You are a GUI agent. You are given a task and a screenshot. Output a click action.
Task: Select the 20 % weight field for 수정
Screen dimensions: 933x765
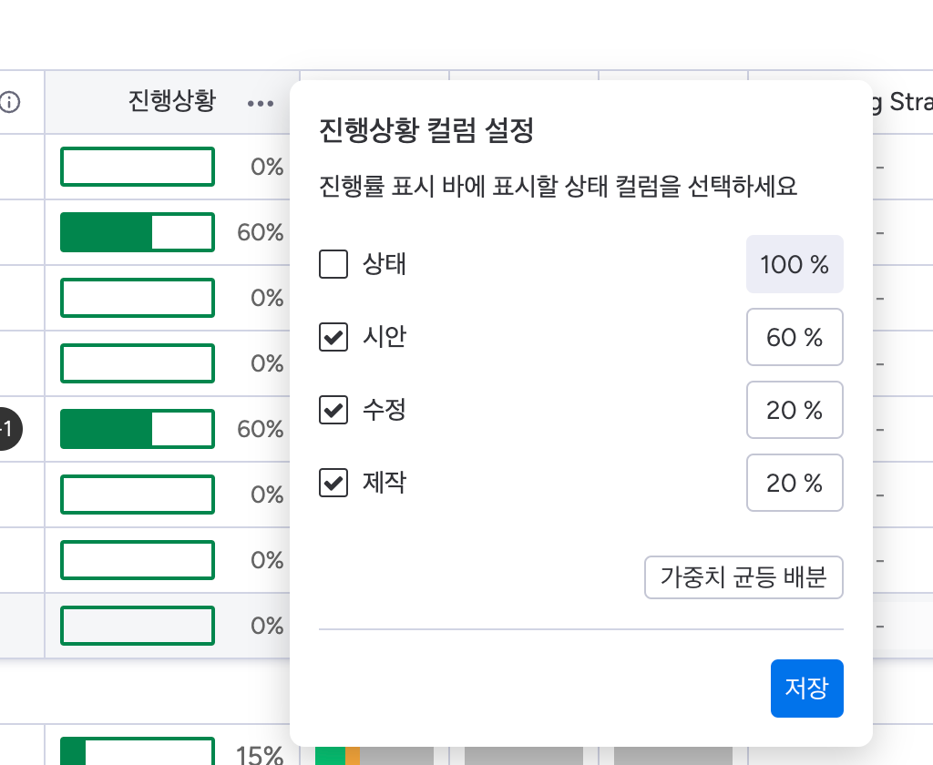point(794,411)
